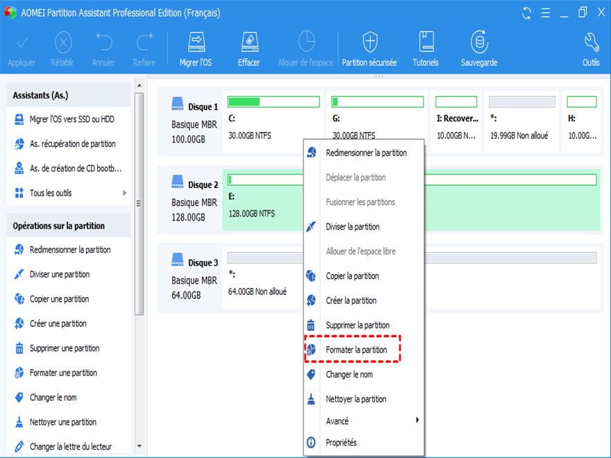Click Copier la partition icon in context menu
611x458 pixels.
(311, 275)
